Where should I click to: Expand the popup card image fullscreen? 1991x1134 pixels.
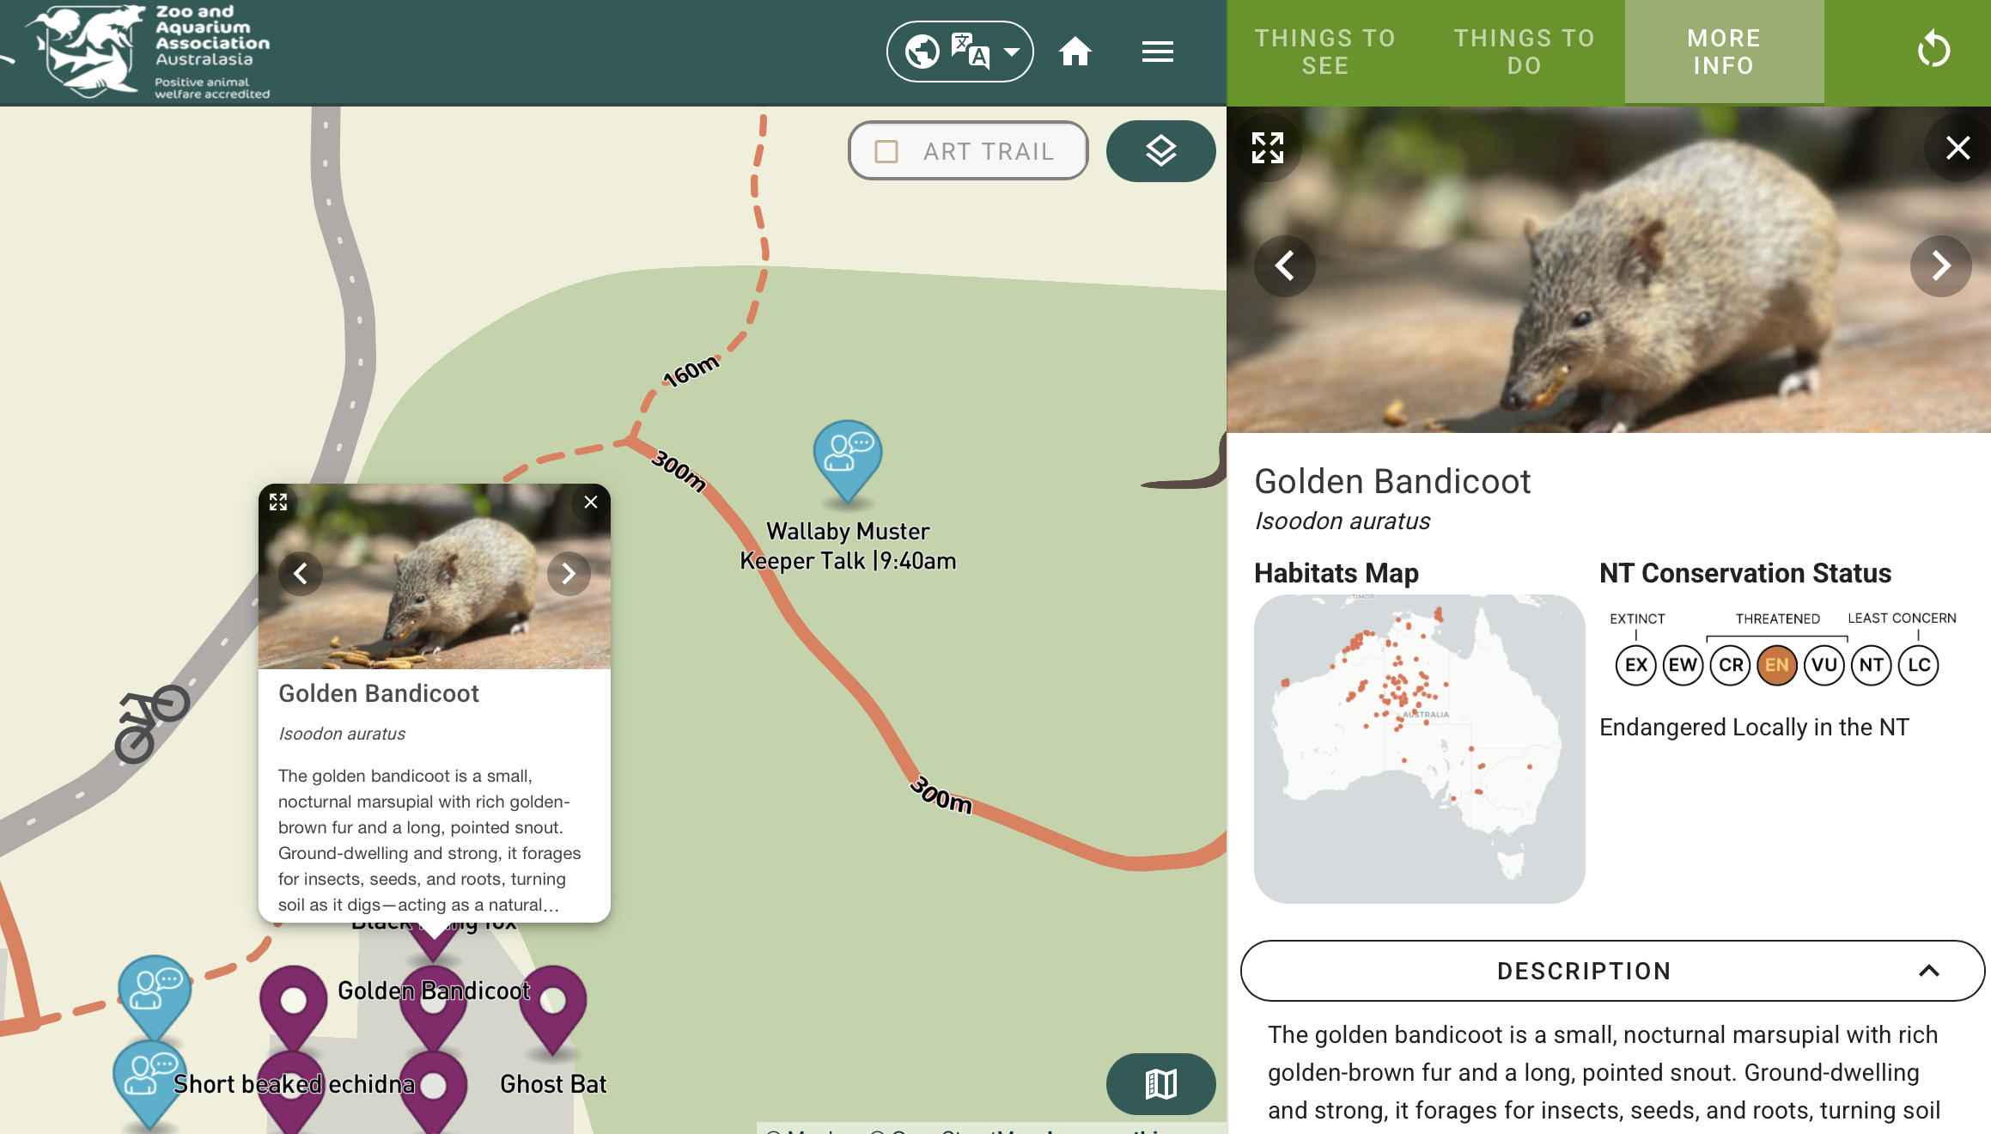click(278, 502)
